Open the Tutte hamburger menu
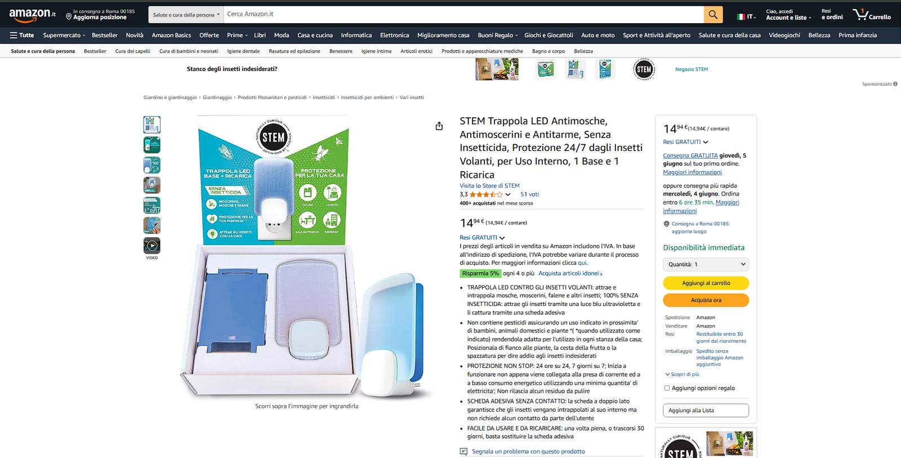This screenshot has height=458, width=901. [22, 35]
